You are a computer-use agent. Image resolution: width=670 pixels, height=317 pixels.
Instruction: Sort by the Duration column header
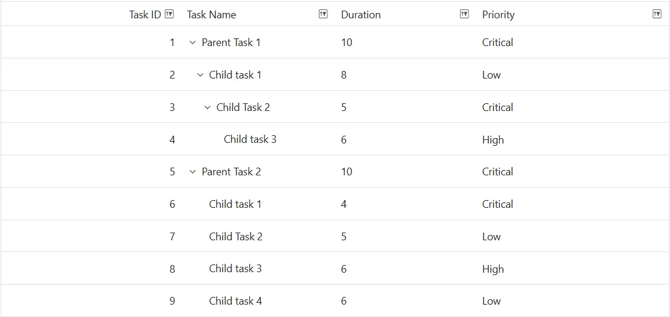360,15
